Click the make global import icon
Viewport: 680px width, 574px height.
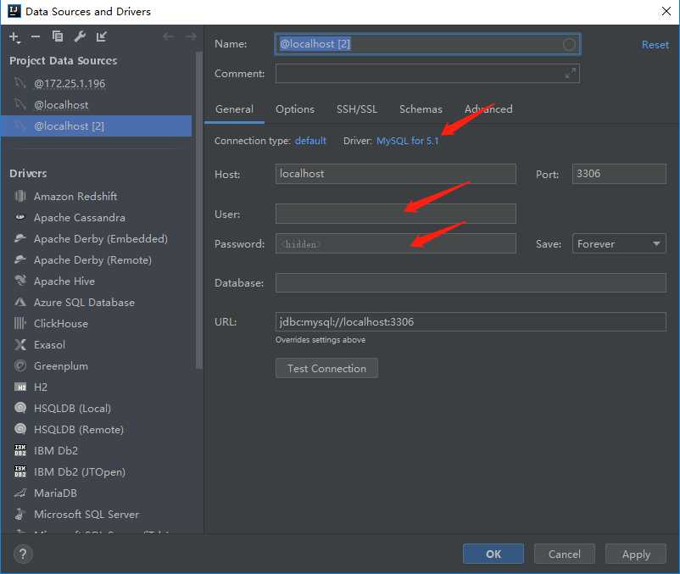click(102, 36)
